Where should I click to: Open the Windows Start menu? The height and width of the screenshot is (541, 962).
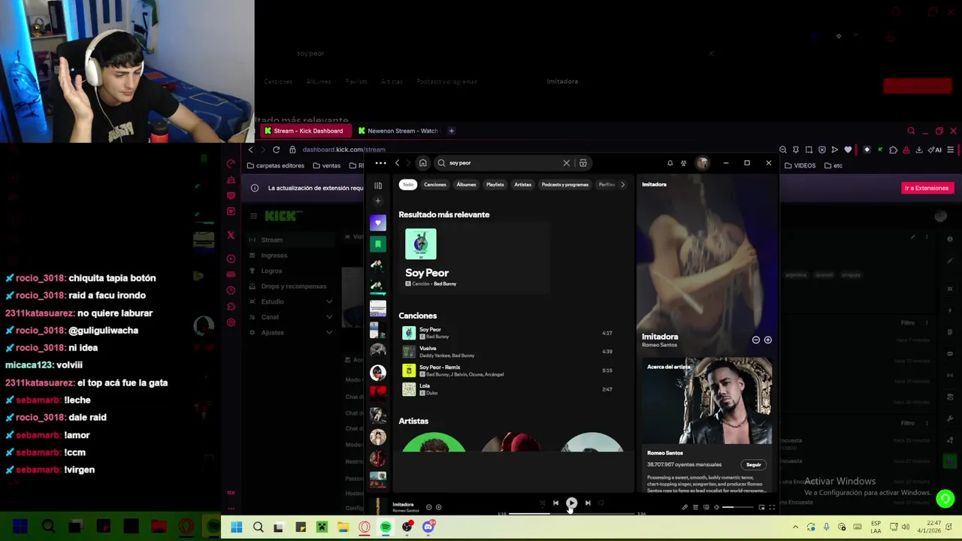coord(237,527)
